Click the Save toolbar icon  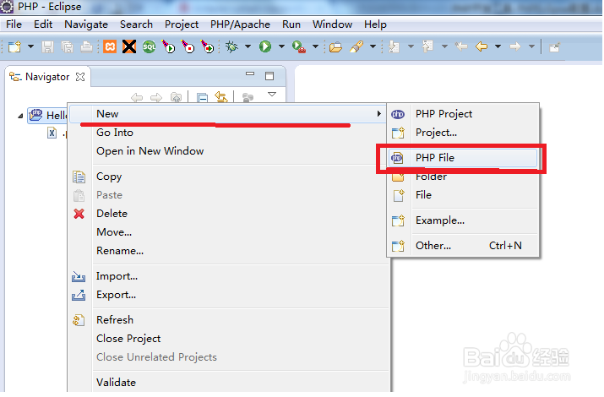tap(48, 47)
